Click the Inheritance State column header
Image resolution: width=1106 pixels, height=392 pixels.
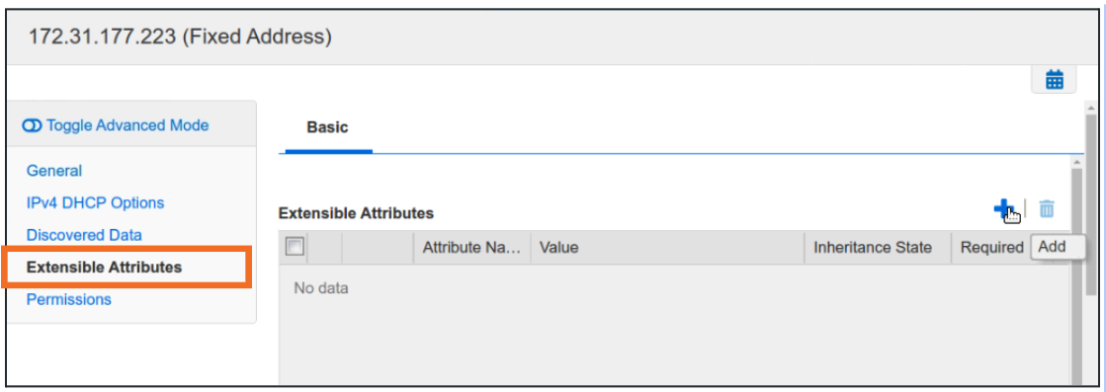(878, 248)
